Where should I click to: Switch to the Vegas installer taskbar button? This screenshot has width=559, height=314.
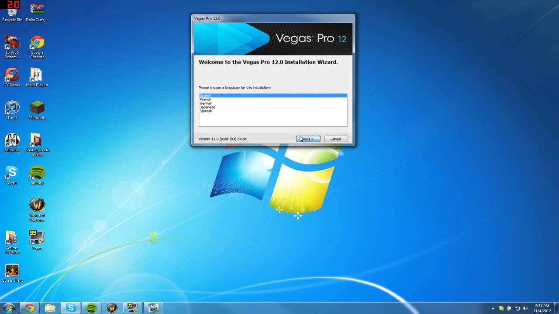point(153,308)
